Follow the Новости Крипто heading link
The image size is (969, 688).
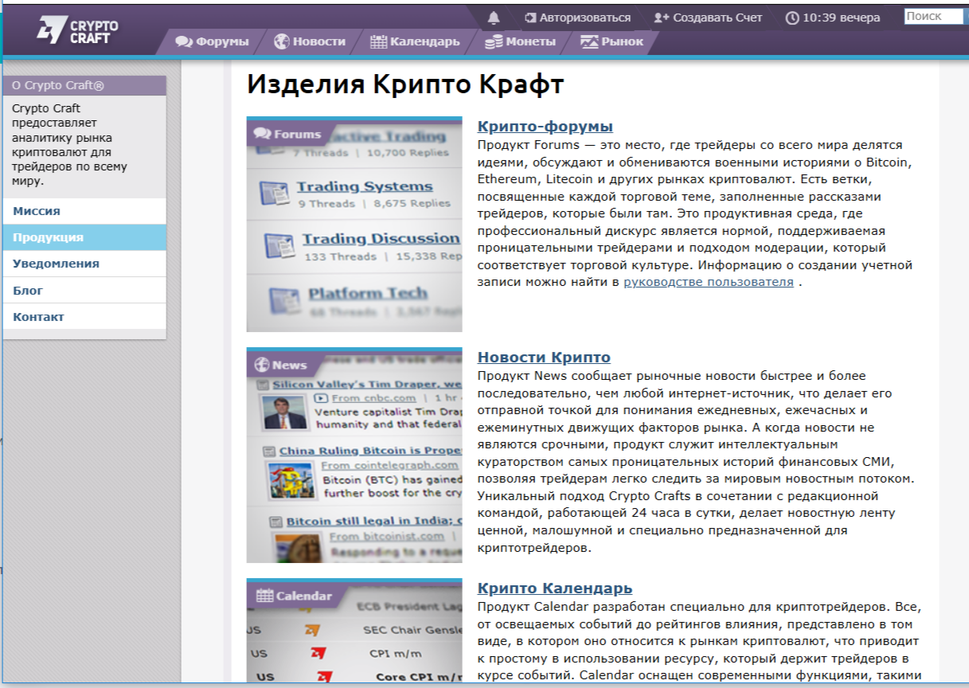click(544, 358)
